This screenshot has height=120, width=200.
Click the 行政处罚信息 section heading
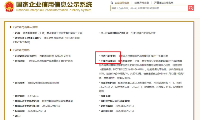pyautogui.click(x=22, y=50)
